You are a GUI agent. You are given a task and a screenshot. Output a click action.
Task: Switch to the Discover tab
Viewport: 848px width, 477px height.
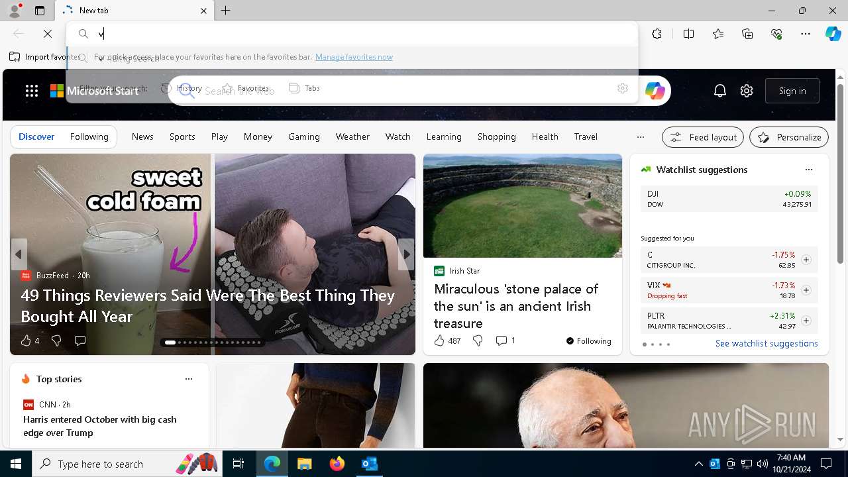pos(36,136)
